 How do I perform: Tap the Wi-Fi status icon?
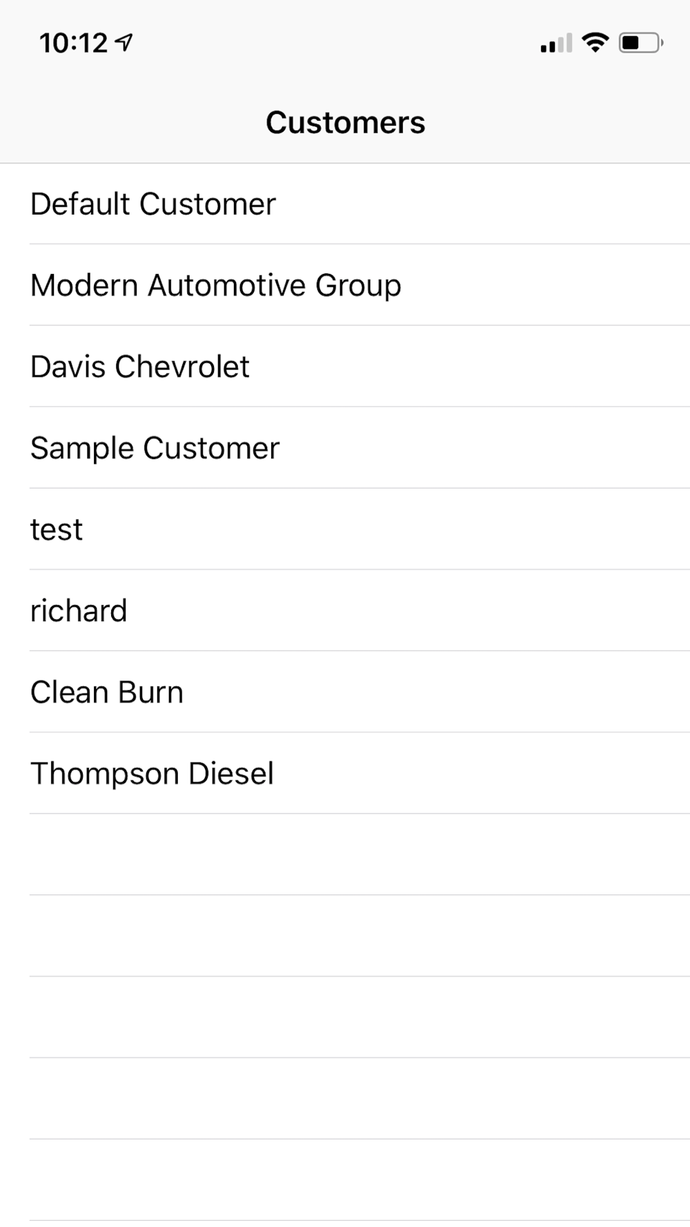point(595,43)
